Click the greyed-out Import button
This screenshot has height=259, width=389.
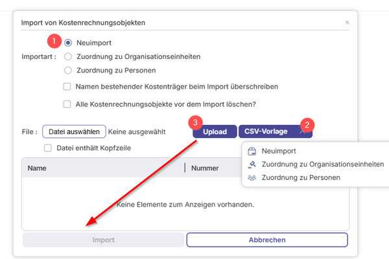point(103,240)
